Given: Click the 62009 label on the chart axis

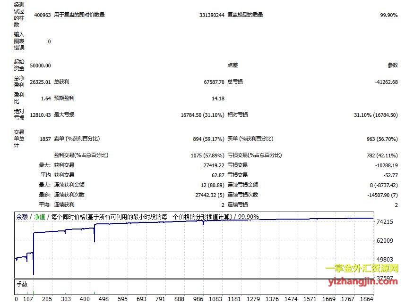Looking at the screenshot, I should pyautogui.click(x=386, y=240).
